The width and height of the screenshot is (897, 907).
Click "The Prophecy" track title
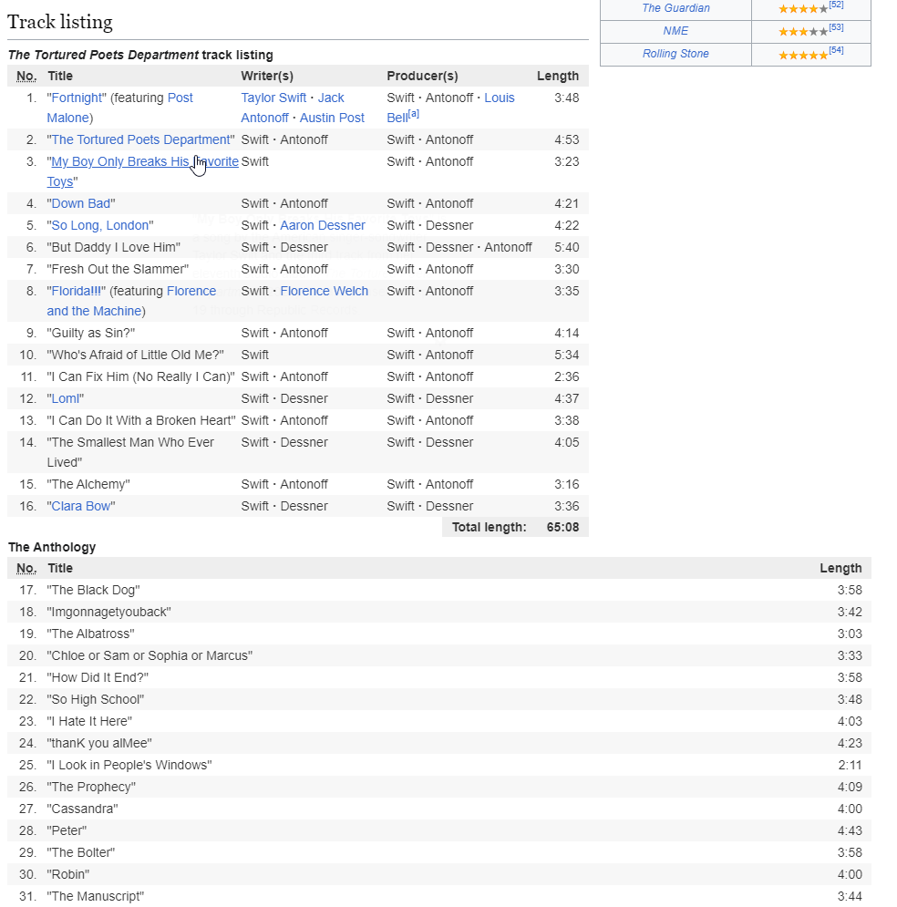[x=91, y=788]
